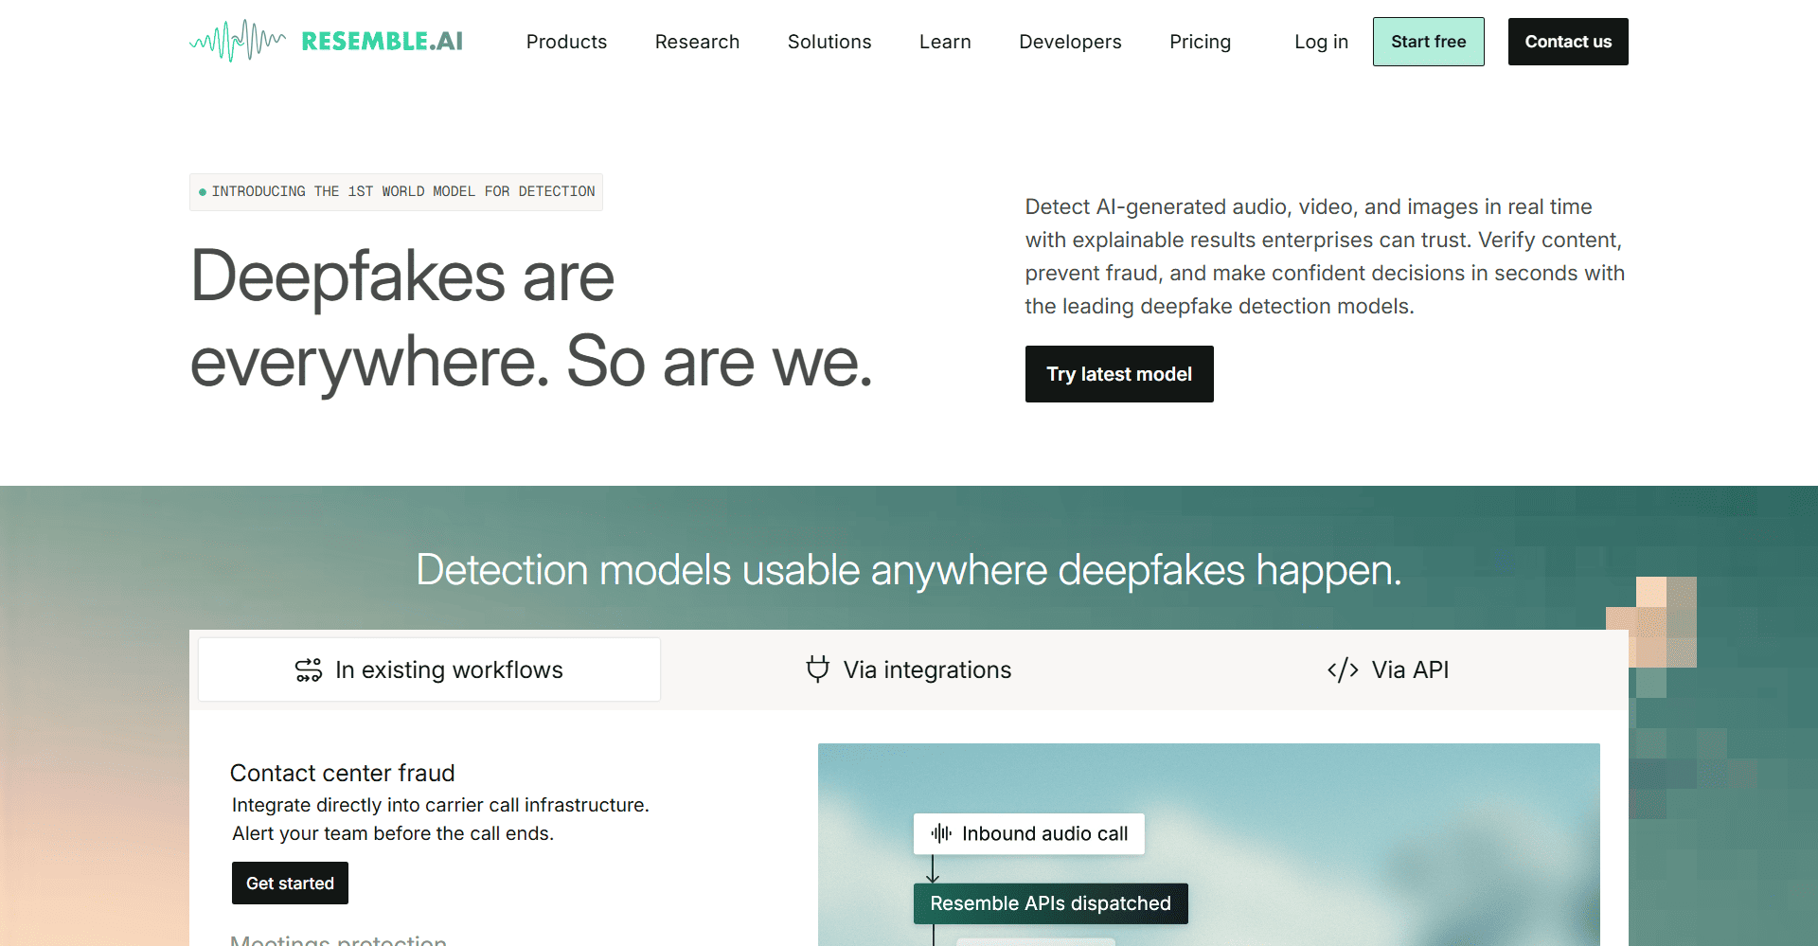The width and height of the screenshot is (1818, 946).
Task: Expand the Solutions menu in header
Action: (829, 42)
